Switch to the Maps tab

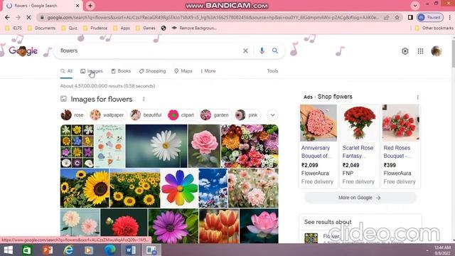183,71
